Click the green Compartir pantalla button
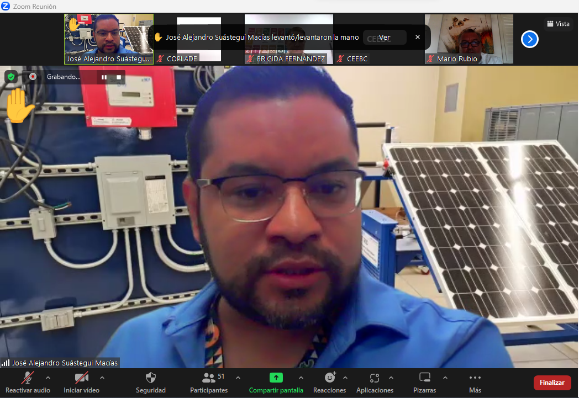Image resolution: width=579 pixels, height=398 pixels. [x=276, y=382]
